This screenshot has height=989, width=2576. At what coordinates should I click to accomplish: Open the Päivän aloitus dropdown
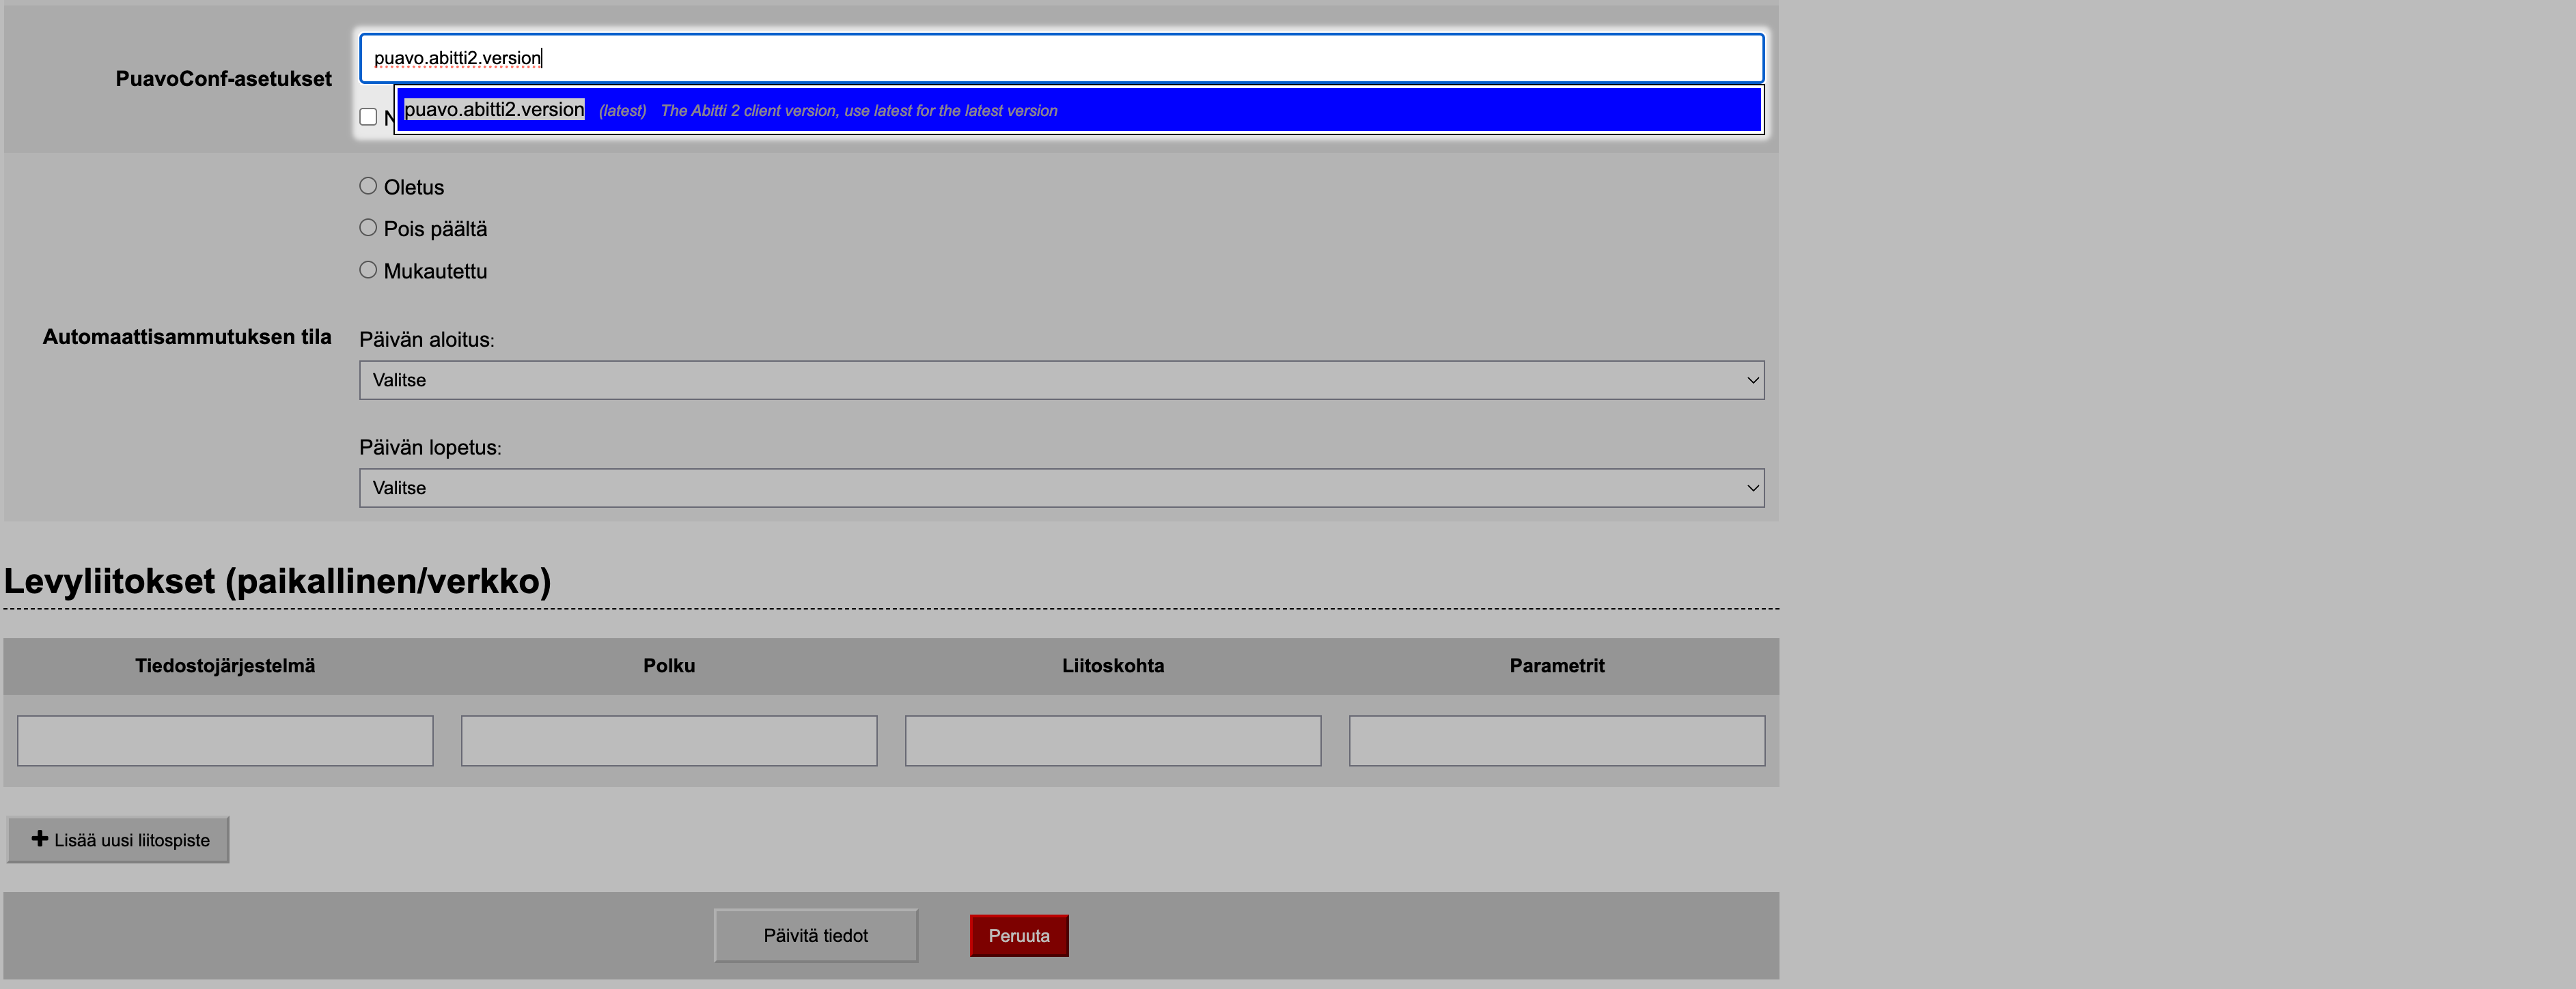(1060, 379)
